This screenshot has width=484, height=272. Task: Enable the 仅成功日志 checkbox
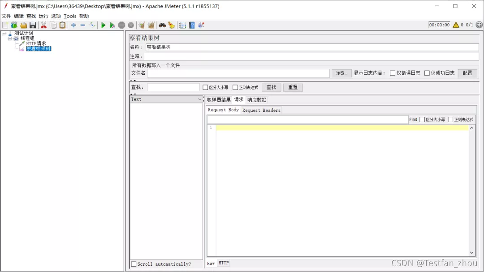(427, 73)
